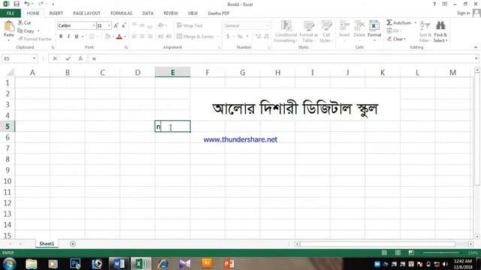Image resolution: width=481 pixels, height=270 pixels.
Task: Click the Fill Color bucket swatch
Action: point(107,37)
